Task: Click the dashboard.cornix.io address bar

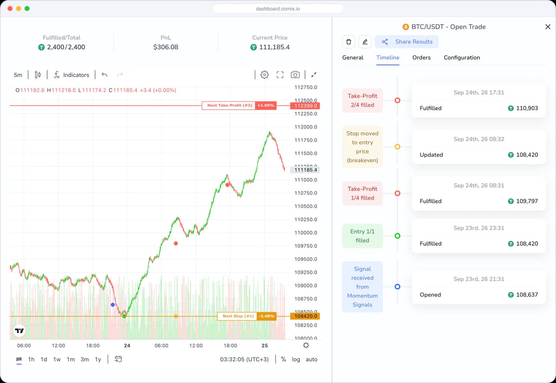Action: (278, 9)
